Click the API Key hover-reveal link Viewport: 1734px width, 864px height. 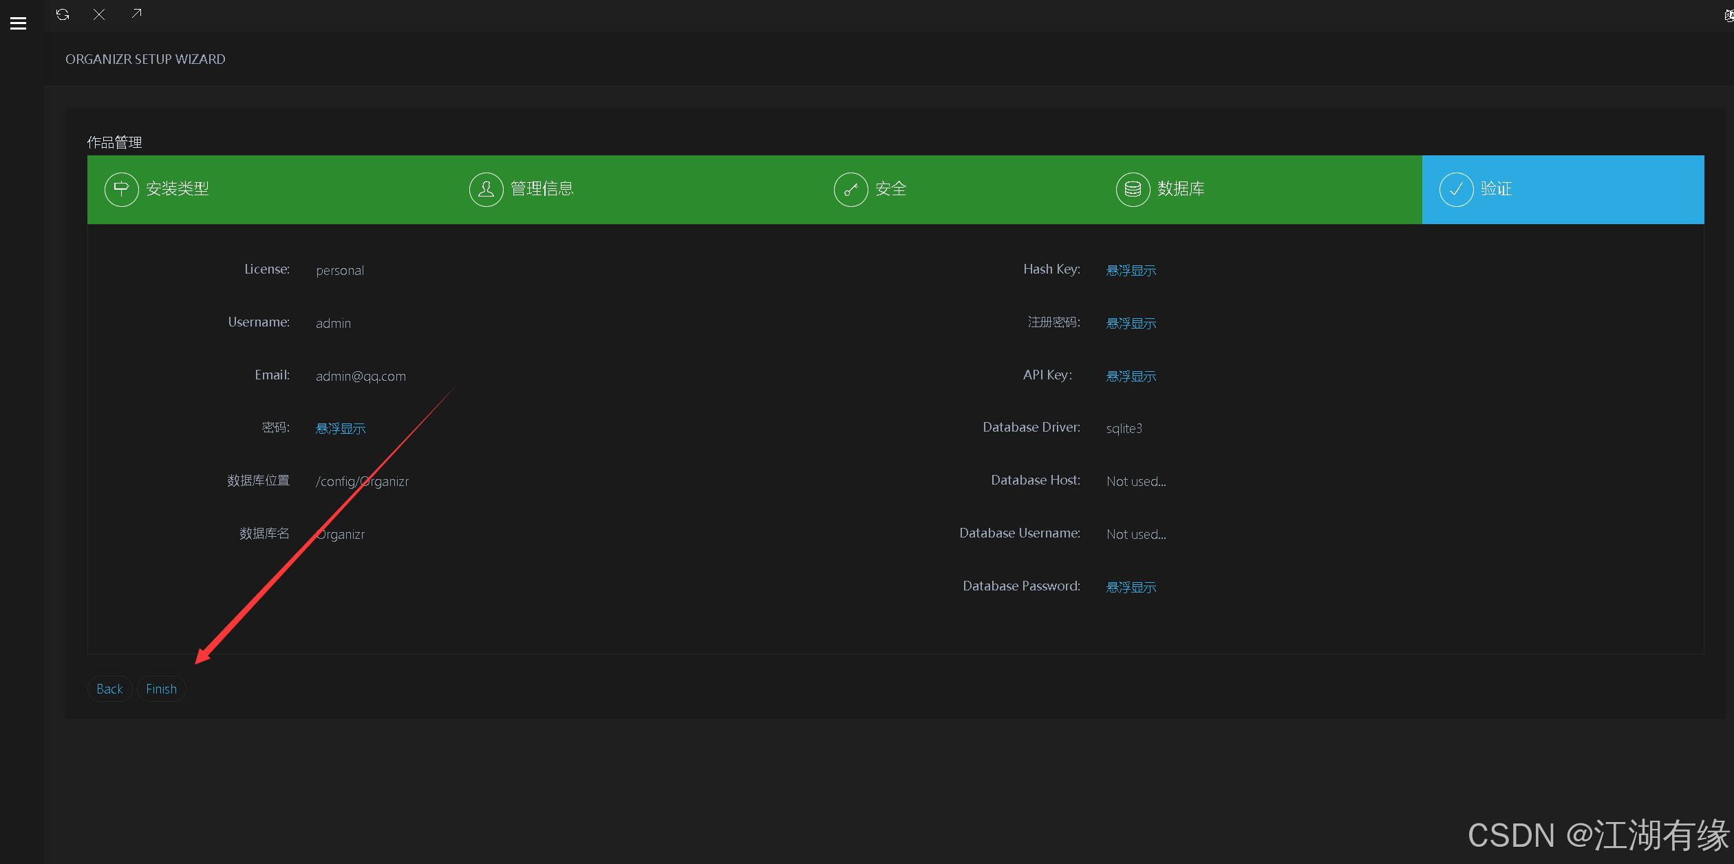coord(1131,376)
